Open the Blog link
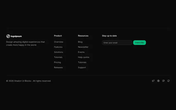The width and height of the screenshot is (176, 110). (80, 42)
